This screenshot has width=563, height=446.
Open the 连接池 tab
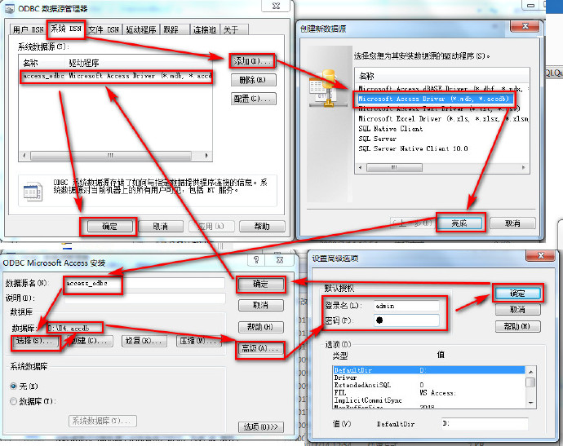point(204,29)
